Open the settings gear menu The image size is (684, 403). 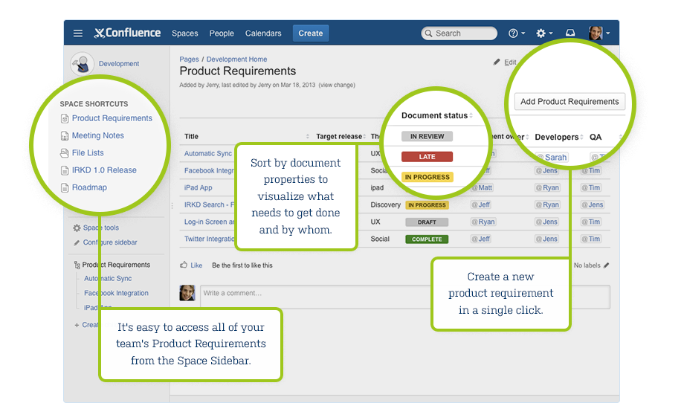tap(543, 33)
